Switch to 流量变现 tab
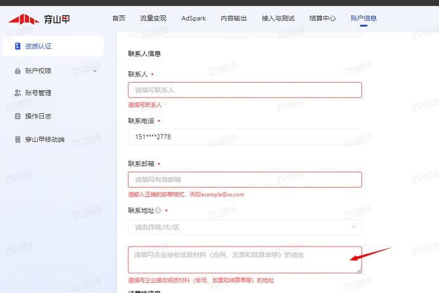Screen dimensions: 439x293 pos(153,18)
